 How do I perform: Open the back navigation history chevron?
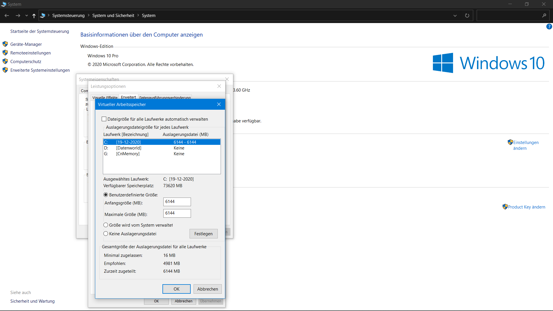[x=26, y=16]
